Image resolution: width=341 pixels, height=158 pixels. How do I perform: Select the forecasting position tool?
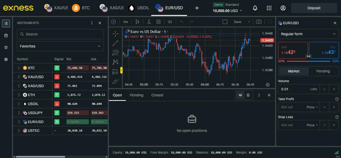(115, 72)
